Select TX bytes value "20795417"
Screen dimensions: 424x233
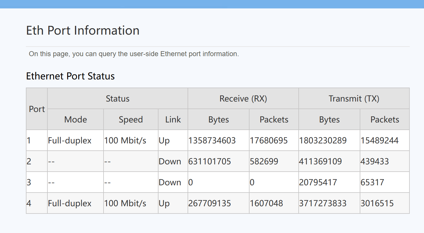pyautogui.click(x=329, y=182)
